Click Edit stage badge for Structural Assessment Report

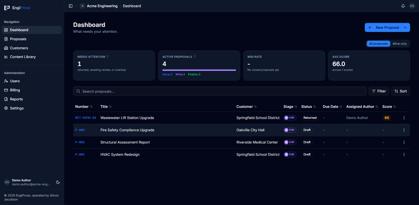290,142
